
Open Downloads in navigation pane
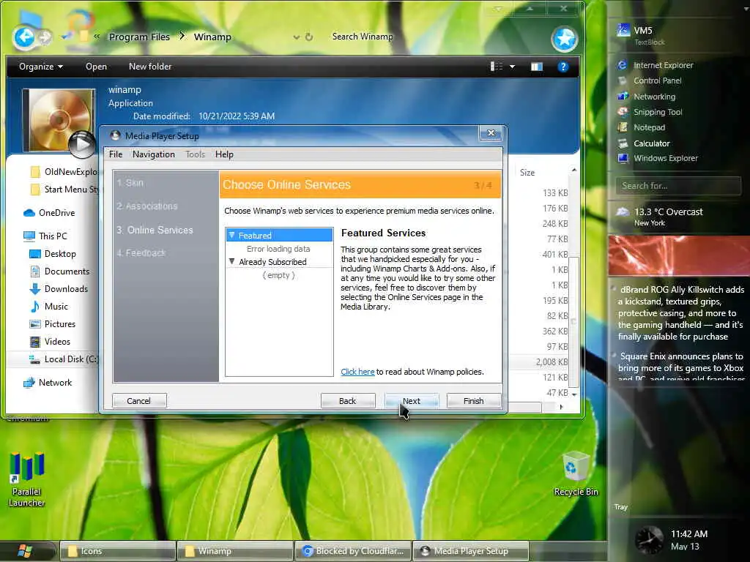(59, 289)
